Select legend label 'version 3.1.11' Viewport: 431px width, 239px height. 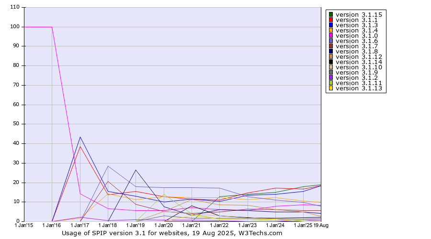point(359,83)
